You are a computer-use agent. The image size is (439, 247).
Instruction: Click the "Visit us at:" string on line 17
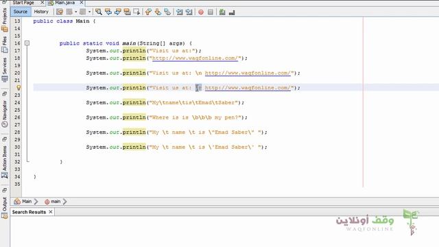[172, 51]
